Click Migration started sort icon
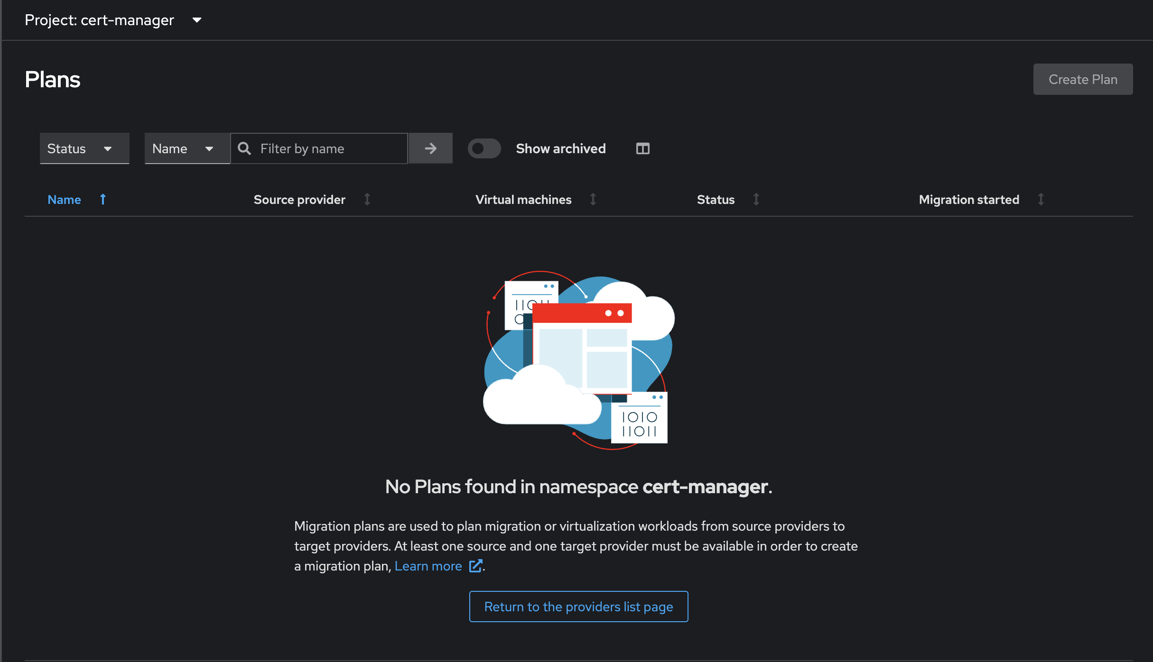This screenshot has width=1153, height=662. coord(1041,200)
